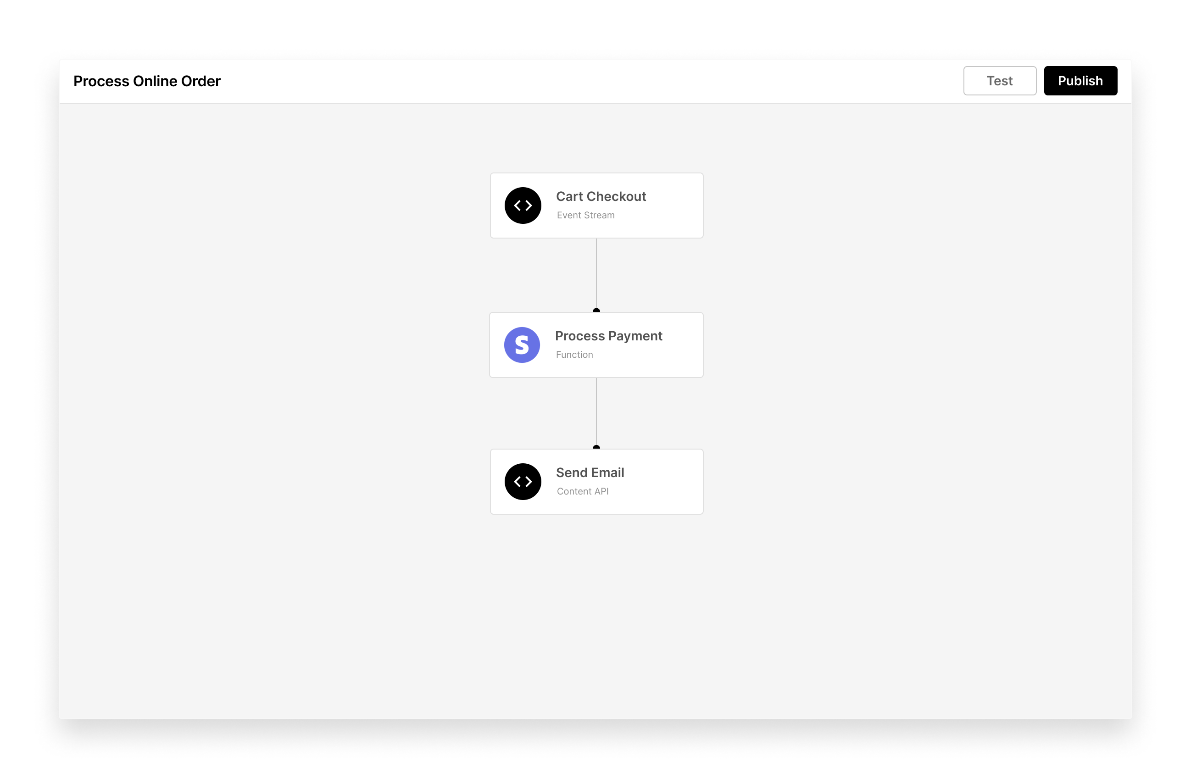Image resolution: width=1191 pixels, height=778 pixels.
Task: Click the Stripe S icon on Process Payment
Action: (x=522, y=345)
